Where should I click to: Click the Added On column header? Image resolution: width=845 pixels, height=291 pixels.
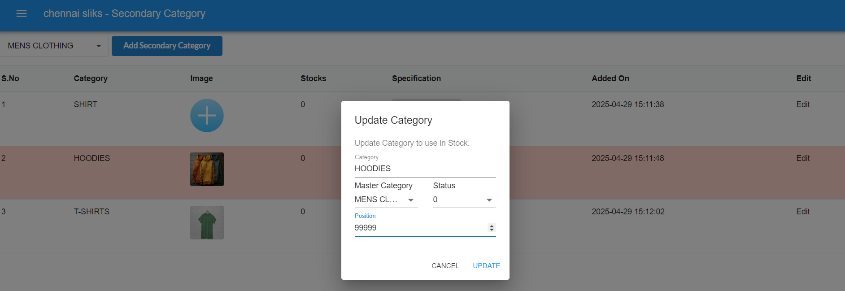[610, 78]
